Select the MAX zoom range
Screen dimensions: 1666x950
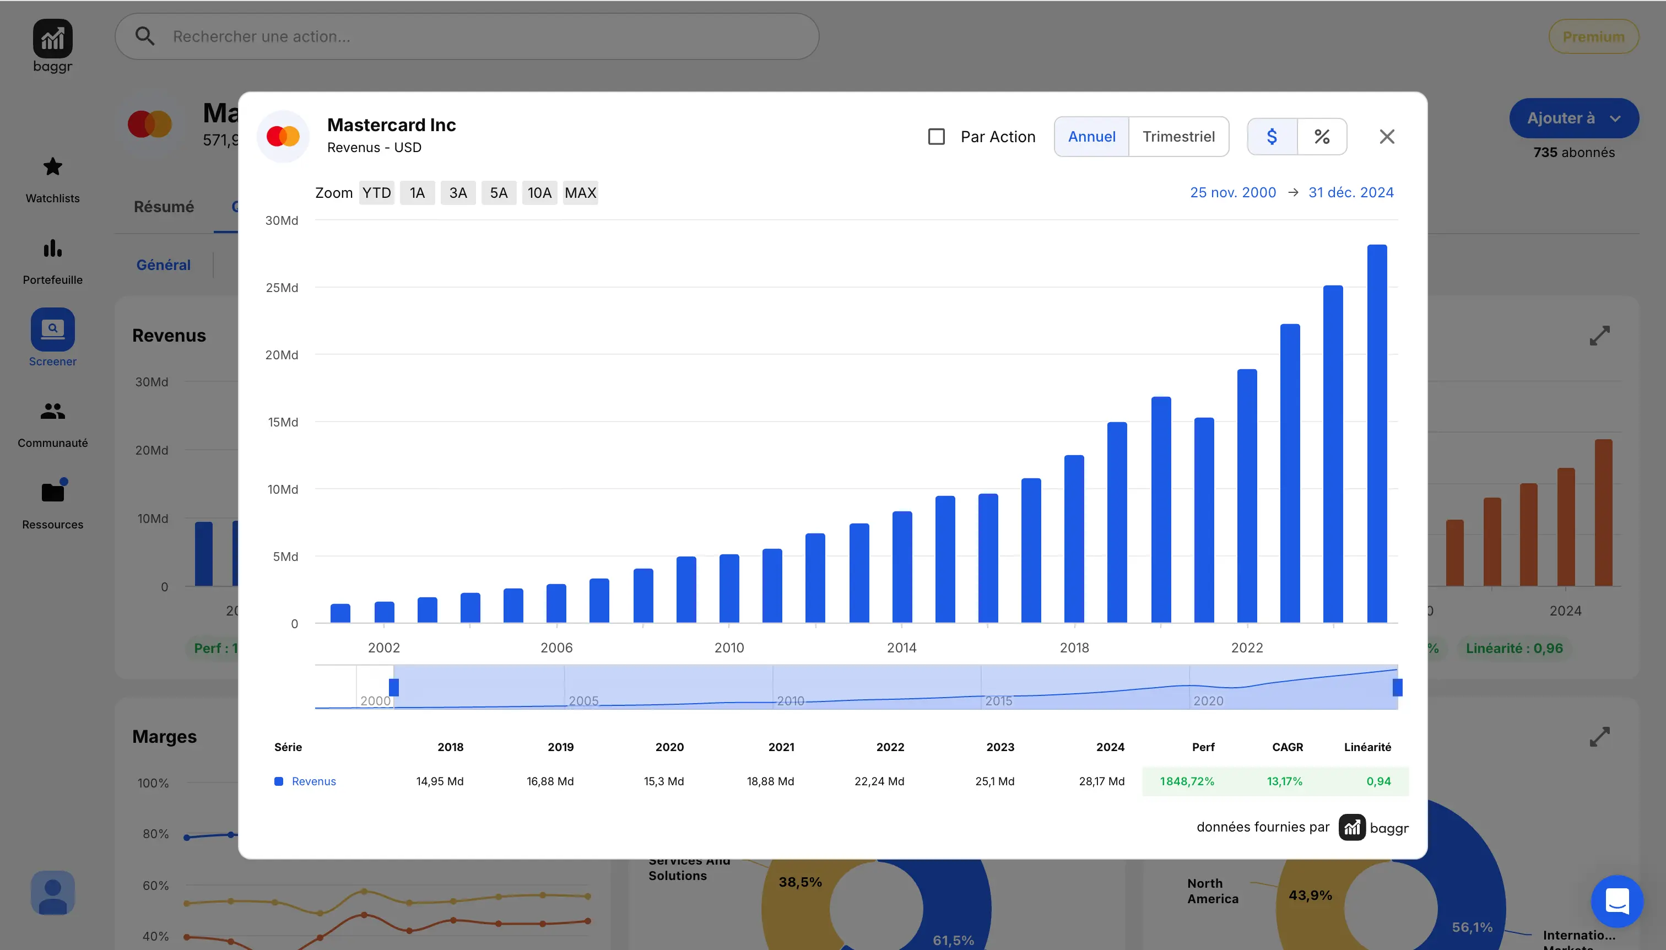point(580,193)
